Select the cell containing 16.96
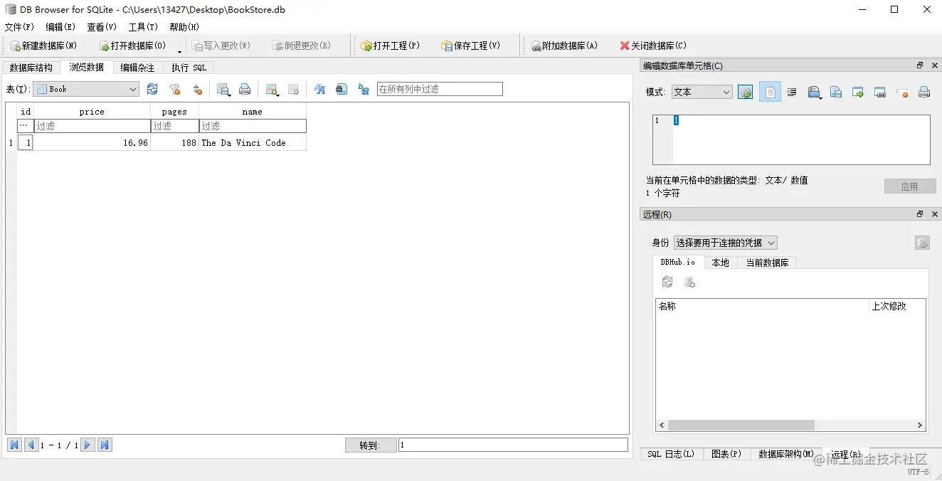 92,142
